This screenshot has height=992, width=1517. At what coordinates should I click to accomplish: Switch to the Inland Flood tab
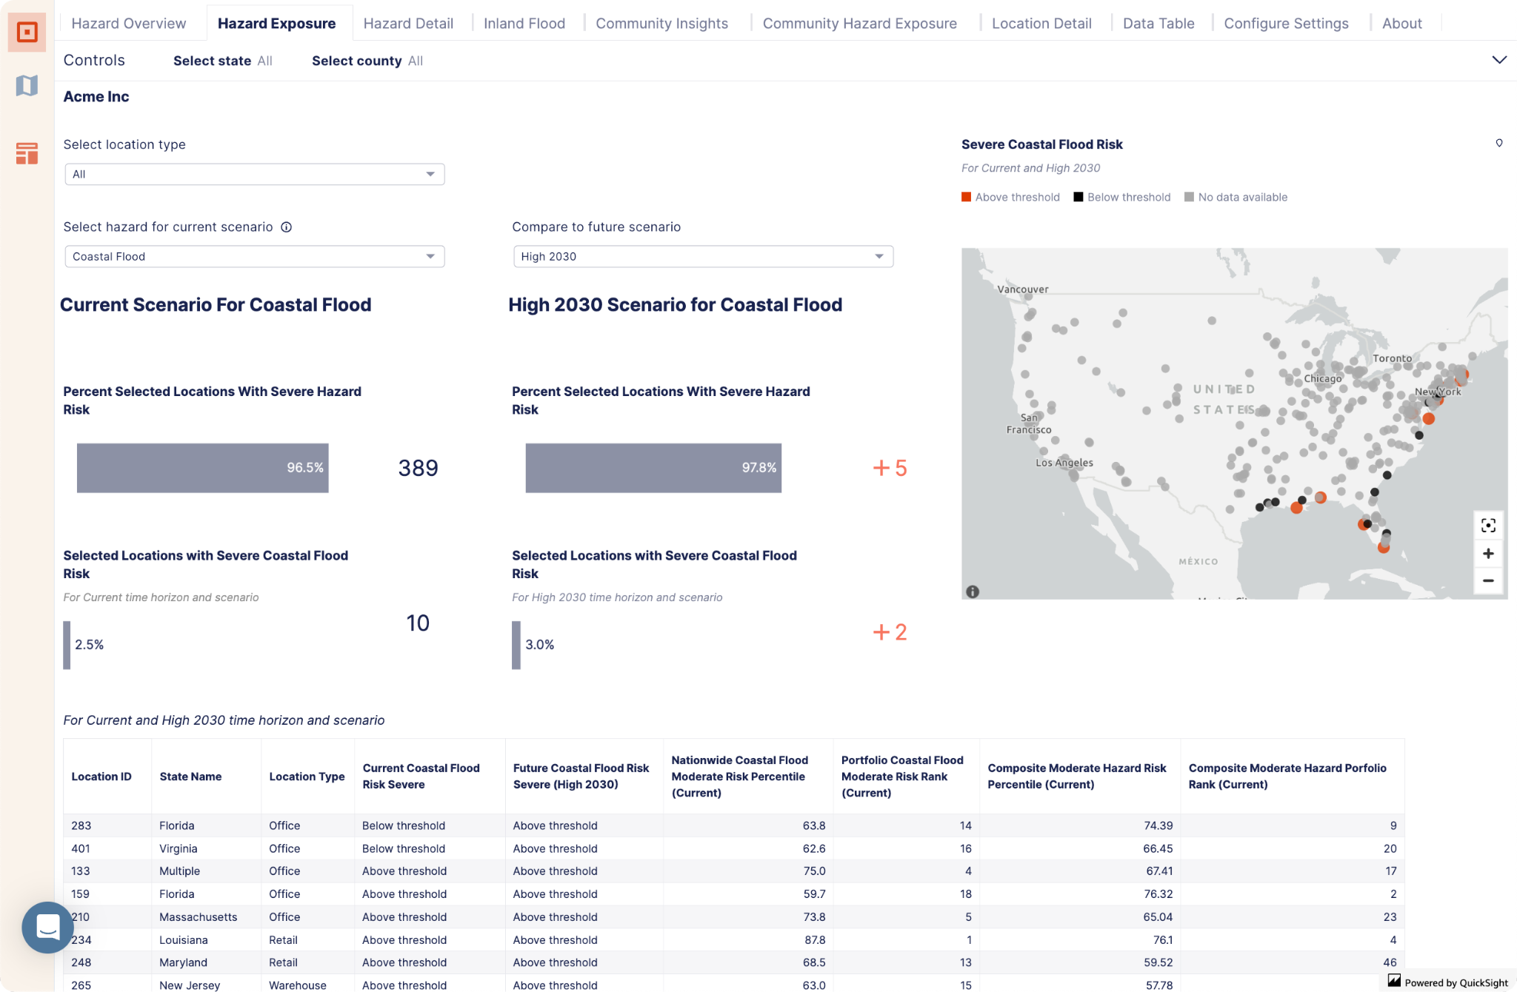(524, 23)
